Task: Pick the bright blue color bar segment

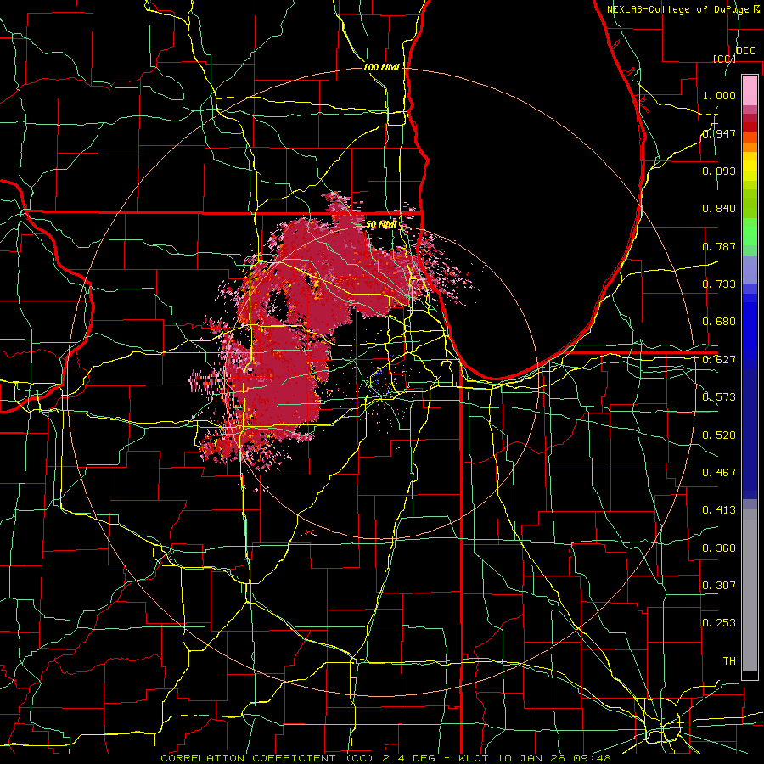Action: pyautogui.click(x=750, y=331)
